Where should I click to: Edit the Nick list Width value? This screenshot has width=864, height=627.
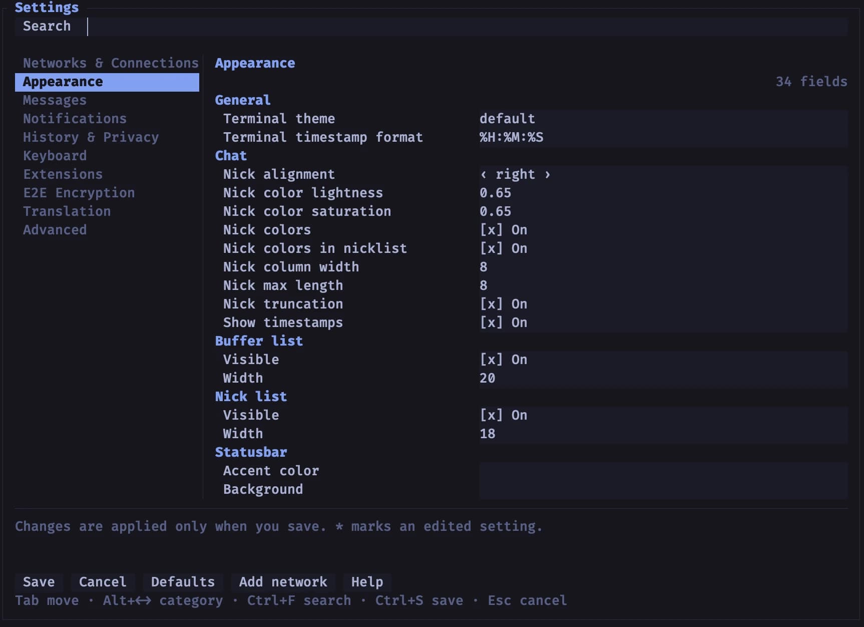(663, 434)
